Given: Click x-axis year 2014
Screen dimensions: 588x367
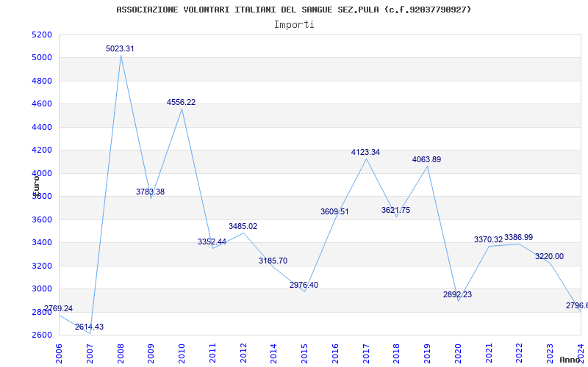Looking at the screenshot, I should click(273, 354).
